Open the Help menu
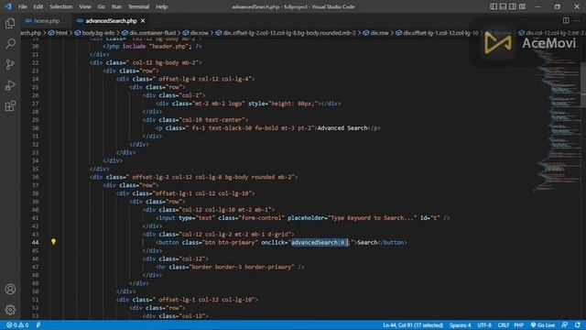 161,6
